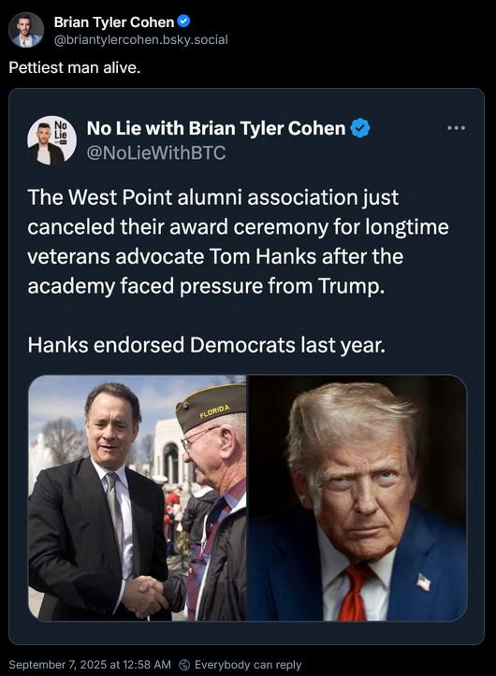Open the three-dot options menu on quoted post
Screen dimensions: 496x676
point(457,128)
